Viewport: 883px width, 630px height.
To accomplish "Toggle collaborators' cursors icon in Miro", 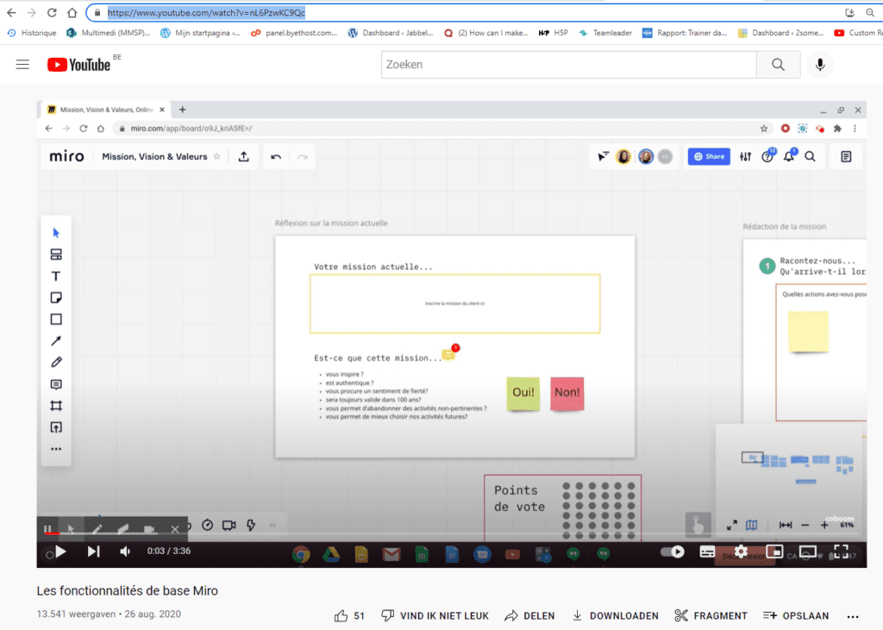I will pyautogui.click(x=603, y=157).
